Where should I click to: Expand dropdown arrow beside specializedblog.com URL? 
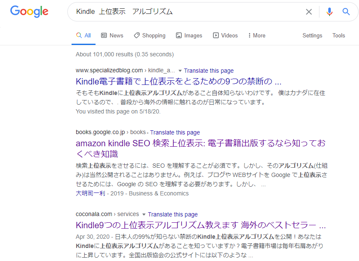(x=180, y=71)
